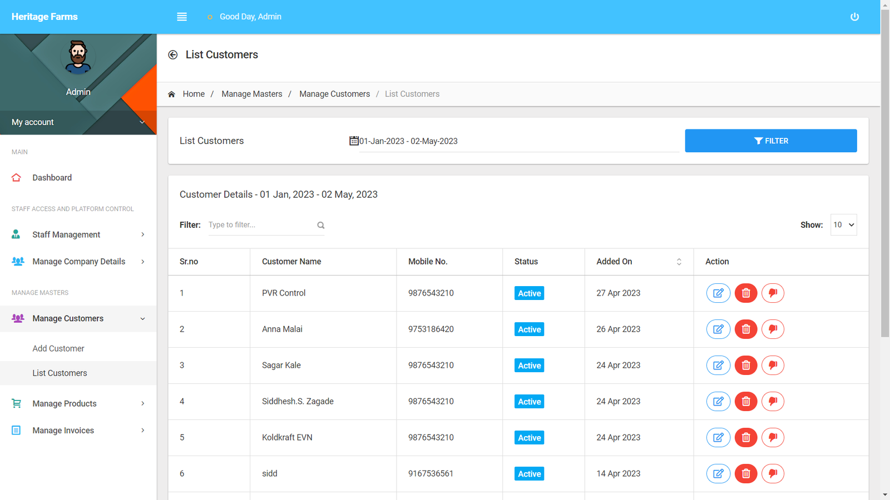This screenshot has height=500, width=890.
Task: Open the calendar date range icon
Action: pyautogui.click(x=354, y=141)
